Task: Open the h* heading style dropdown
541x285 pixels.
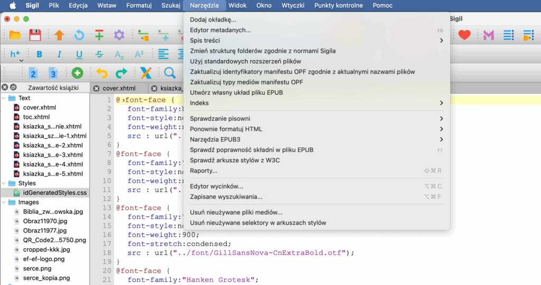Action: coord(15,55)
